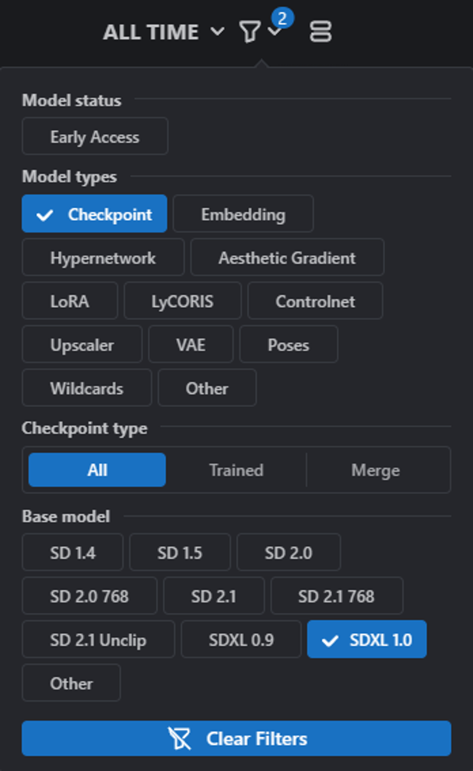This screenshot has width=473, height=771.
Task: Pick the Controlnet model type chip
Action: 315,301
